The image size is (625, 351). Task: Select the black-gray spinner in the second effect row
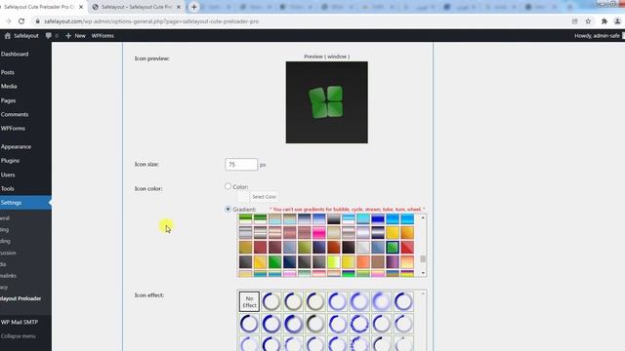point(315,324)
